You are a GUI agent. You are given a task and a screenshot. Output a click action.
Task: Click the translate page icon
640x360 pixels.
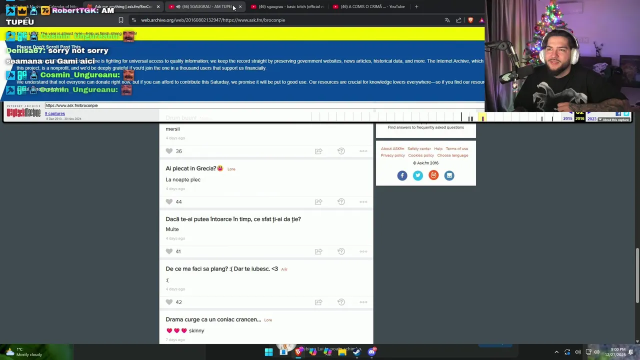(447, 20)
